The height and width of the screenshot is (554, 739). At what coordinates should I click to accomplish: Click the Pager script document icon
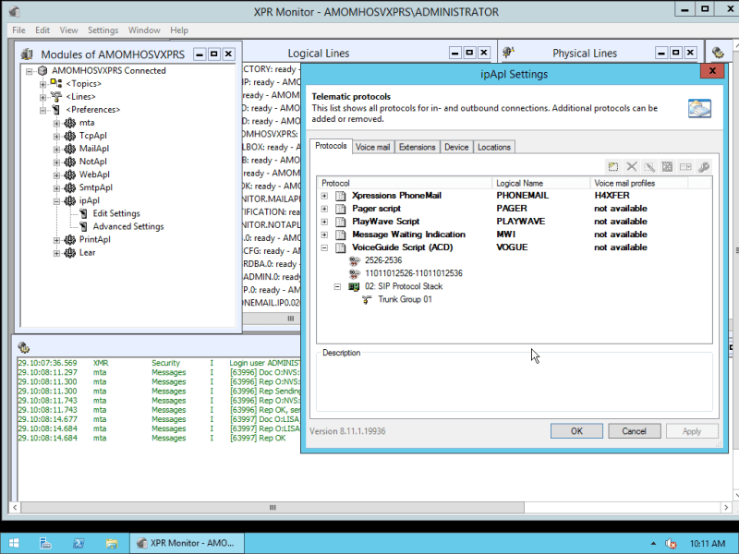[x=341, y=209]
